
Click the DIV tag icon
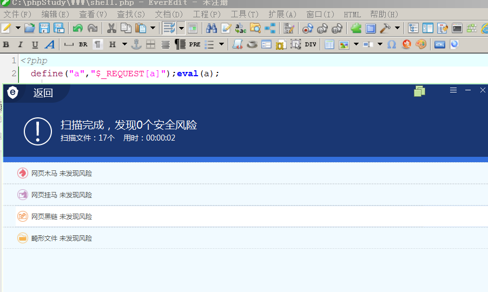(x=311, y=44)
